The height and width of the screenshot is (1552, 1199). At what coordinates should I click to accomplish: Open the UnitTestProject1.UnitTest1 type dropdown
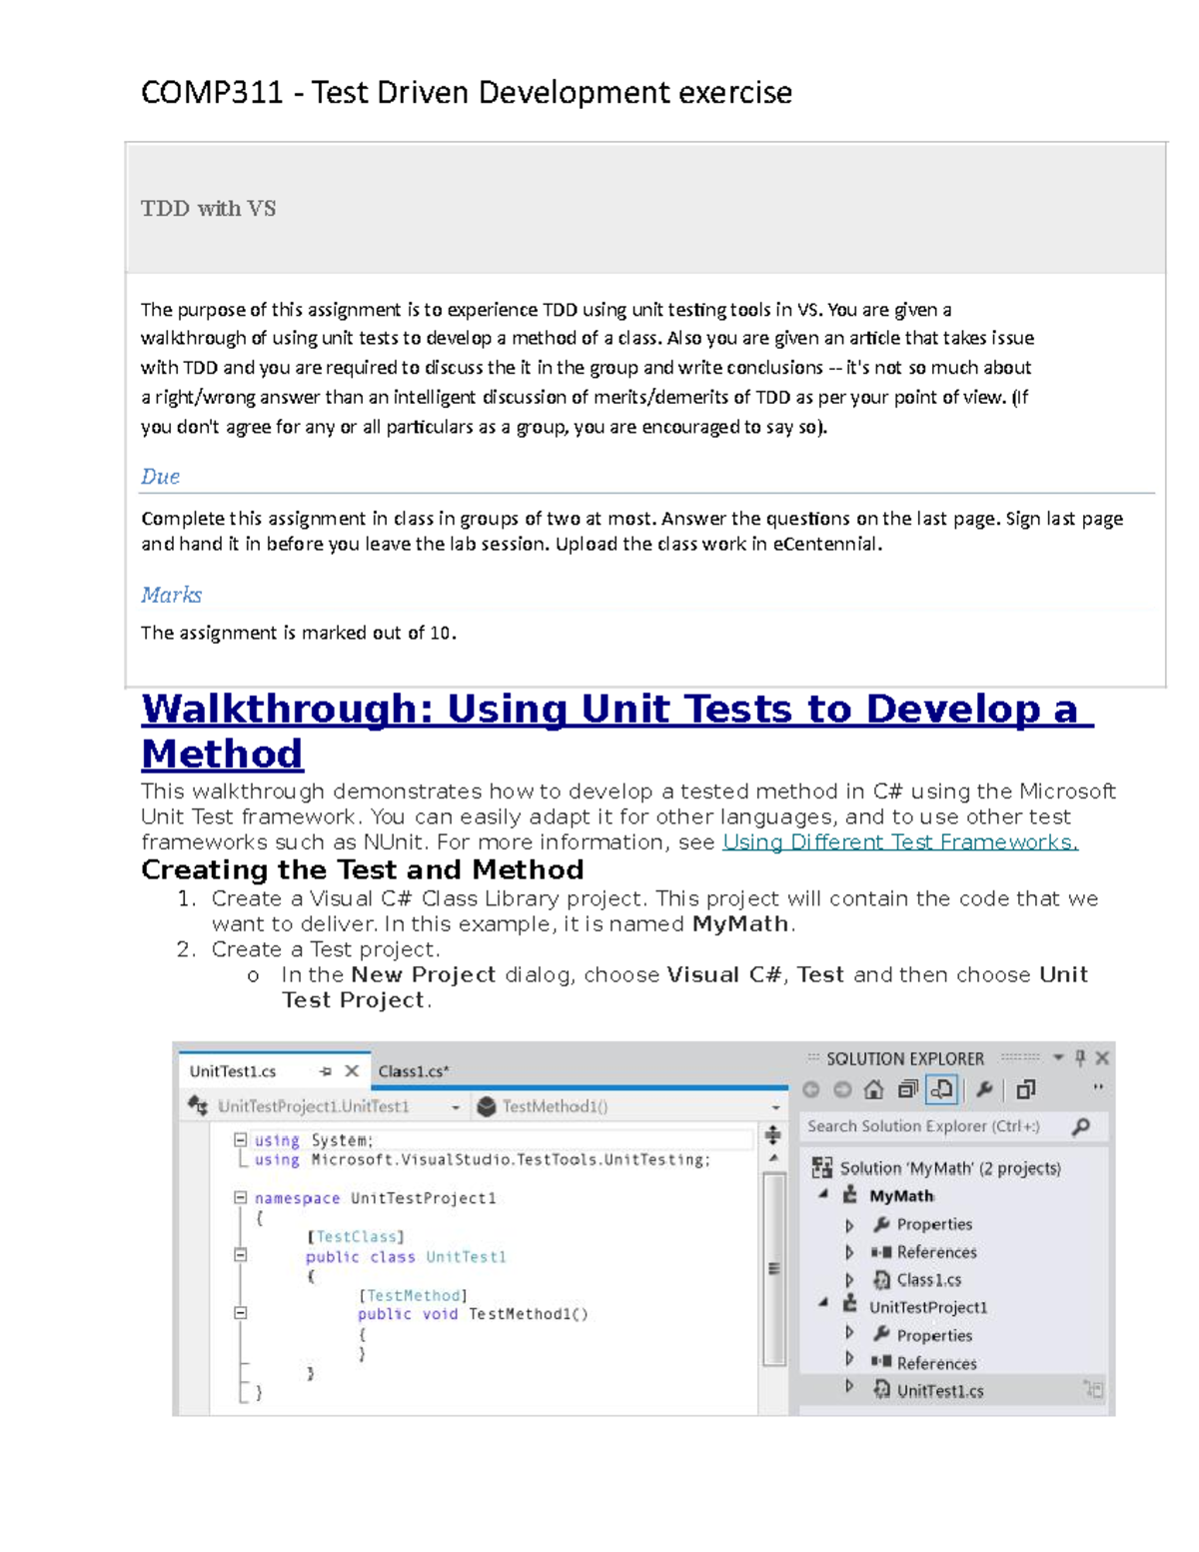pyautogui.click(x=456, y=1106)
